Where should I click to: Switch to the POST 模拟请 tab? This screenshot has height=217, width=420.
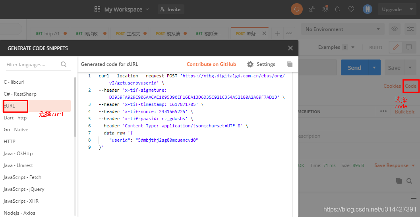[170, 33]
